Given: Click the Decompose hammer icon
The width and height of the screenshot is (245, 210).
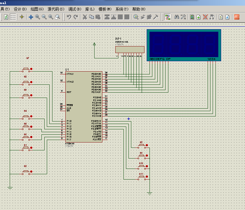Looking at the screenshot, I should tap(156, 17).
